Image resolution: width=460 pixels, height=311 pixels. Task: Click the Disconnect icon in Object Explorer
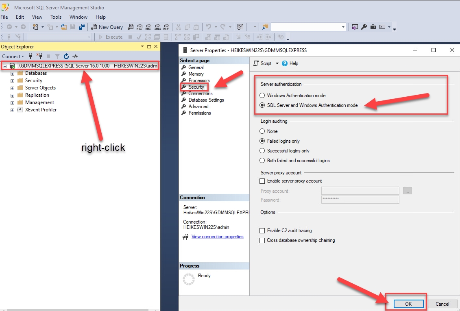pyautogui.click(x=39, y=56)
